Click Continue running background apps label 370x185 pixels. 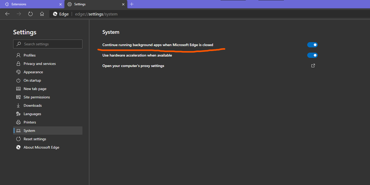(158, 45)
